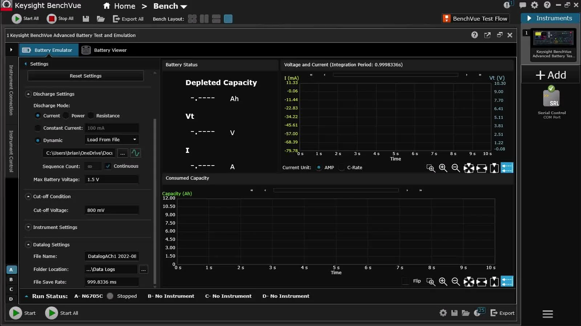The width and height of the screenshot is (581, 326).
Task: Select Keysight BenchVue Advanced Battery Test thumbnail
Action: pos(553,44)
